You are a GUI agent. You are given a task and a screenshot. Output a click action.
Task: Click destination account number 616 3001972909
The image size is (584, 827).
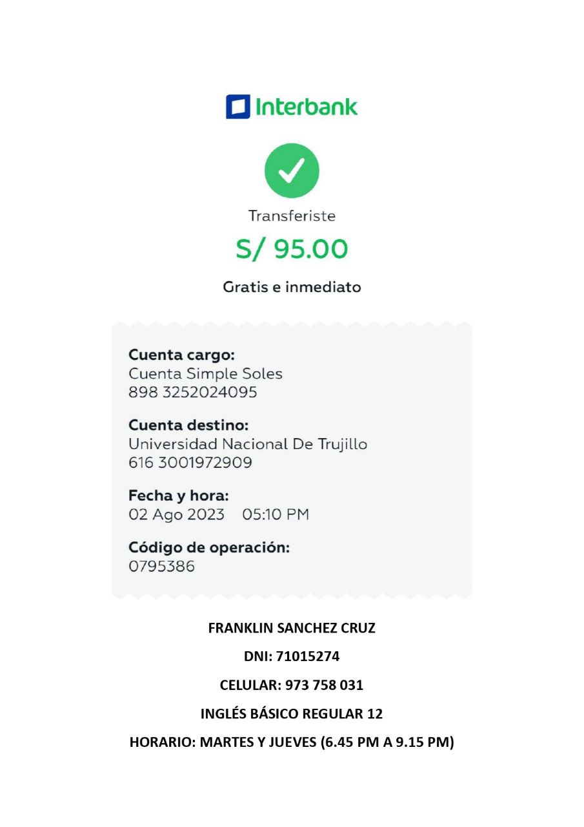[190, 463]
